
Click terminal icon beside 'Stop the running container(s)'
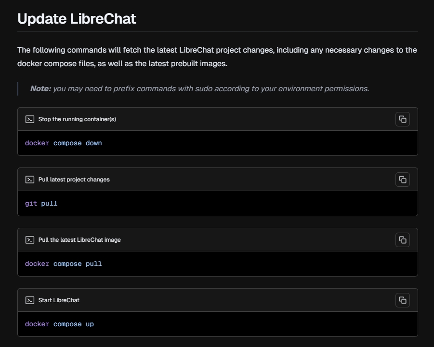(x=30, y=119)
